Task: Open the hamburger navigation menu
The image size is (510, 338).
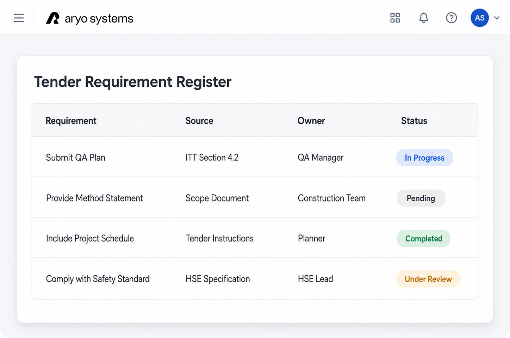Action: click(19, 18)
